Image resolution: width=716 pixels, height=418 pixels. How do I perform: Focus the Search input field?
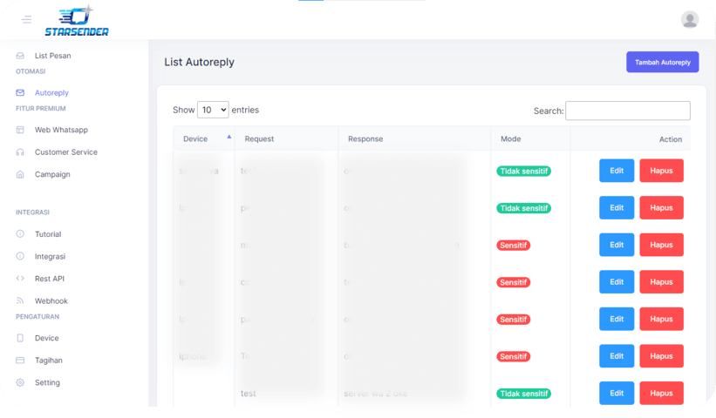(x=627, y=111)
